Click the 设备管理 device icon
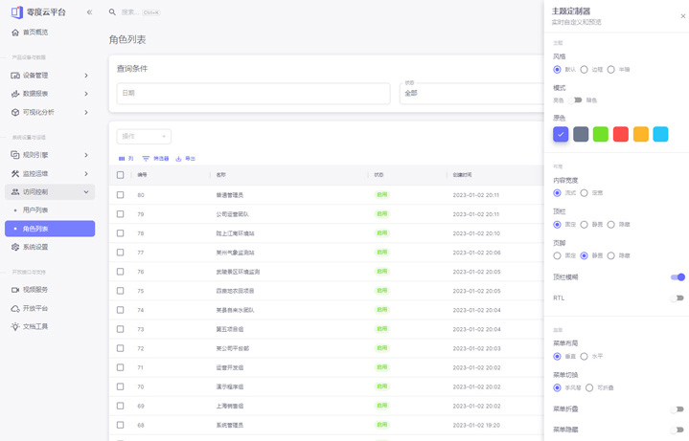This screenshot has height=441, width=689. [x=15, y=76]
